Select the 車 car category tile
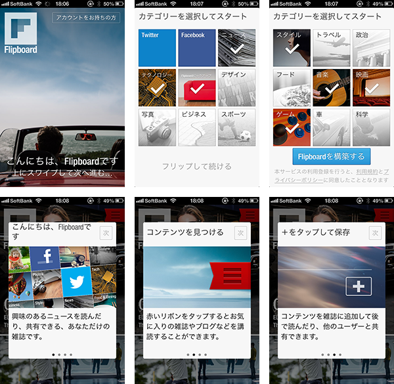The image size is (394, 384). point(332,127)
